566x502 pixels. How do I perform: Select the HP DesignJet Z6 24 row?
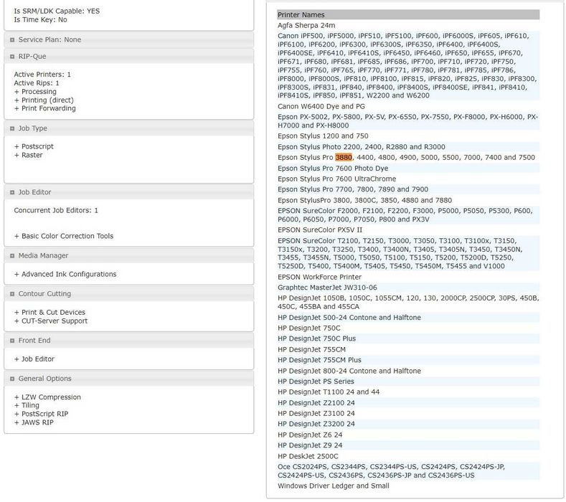(408, 435)
